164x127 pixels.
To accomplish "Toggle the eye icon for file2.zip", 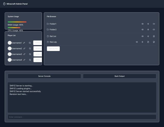I will [137, 42].
